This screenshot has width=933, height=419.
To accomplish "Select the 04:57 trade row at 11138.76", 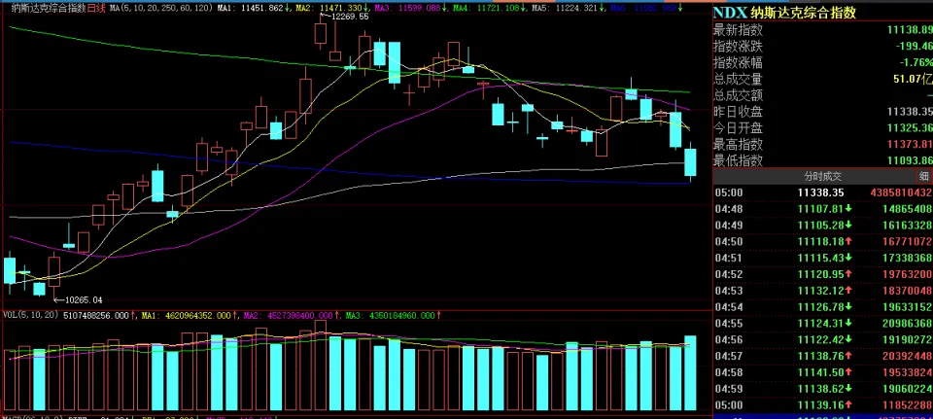I will pyautogui.click(x=822, y=356).
